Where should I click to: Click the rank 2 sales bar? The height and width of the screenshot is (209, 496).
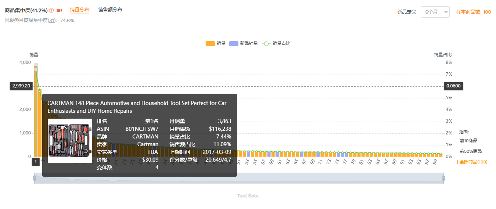(x=40, y=121)
